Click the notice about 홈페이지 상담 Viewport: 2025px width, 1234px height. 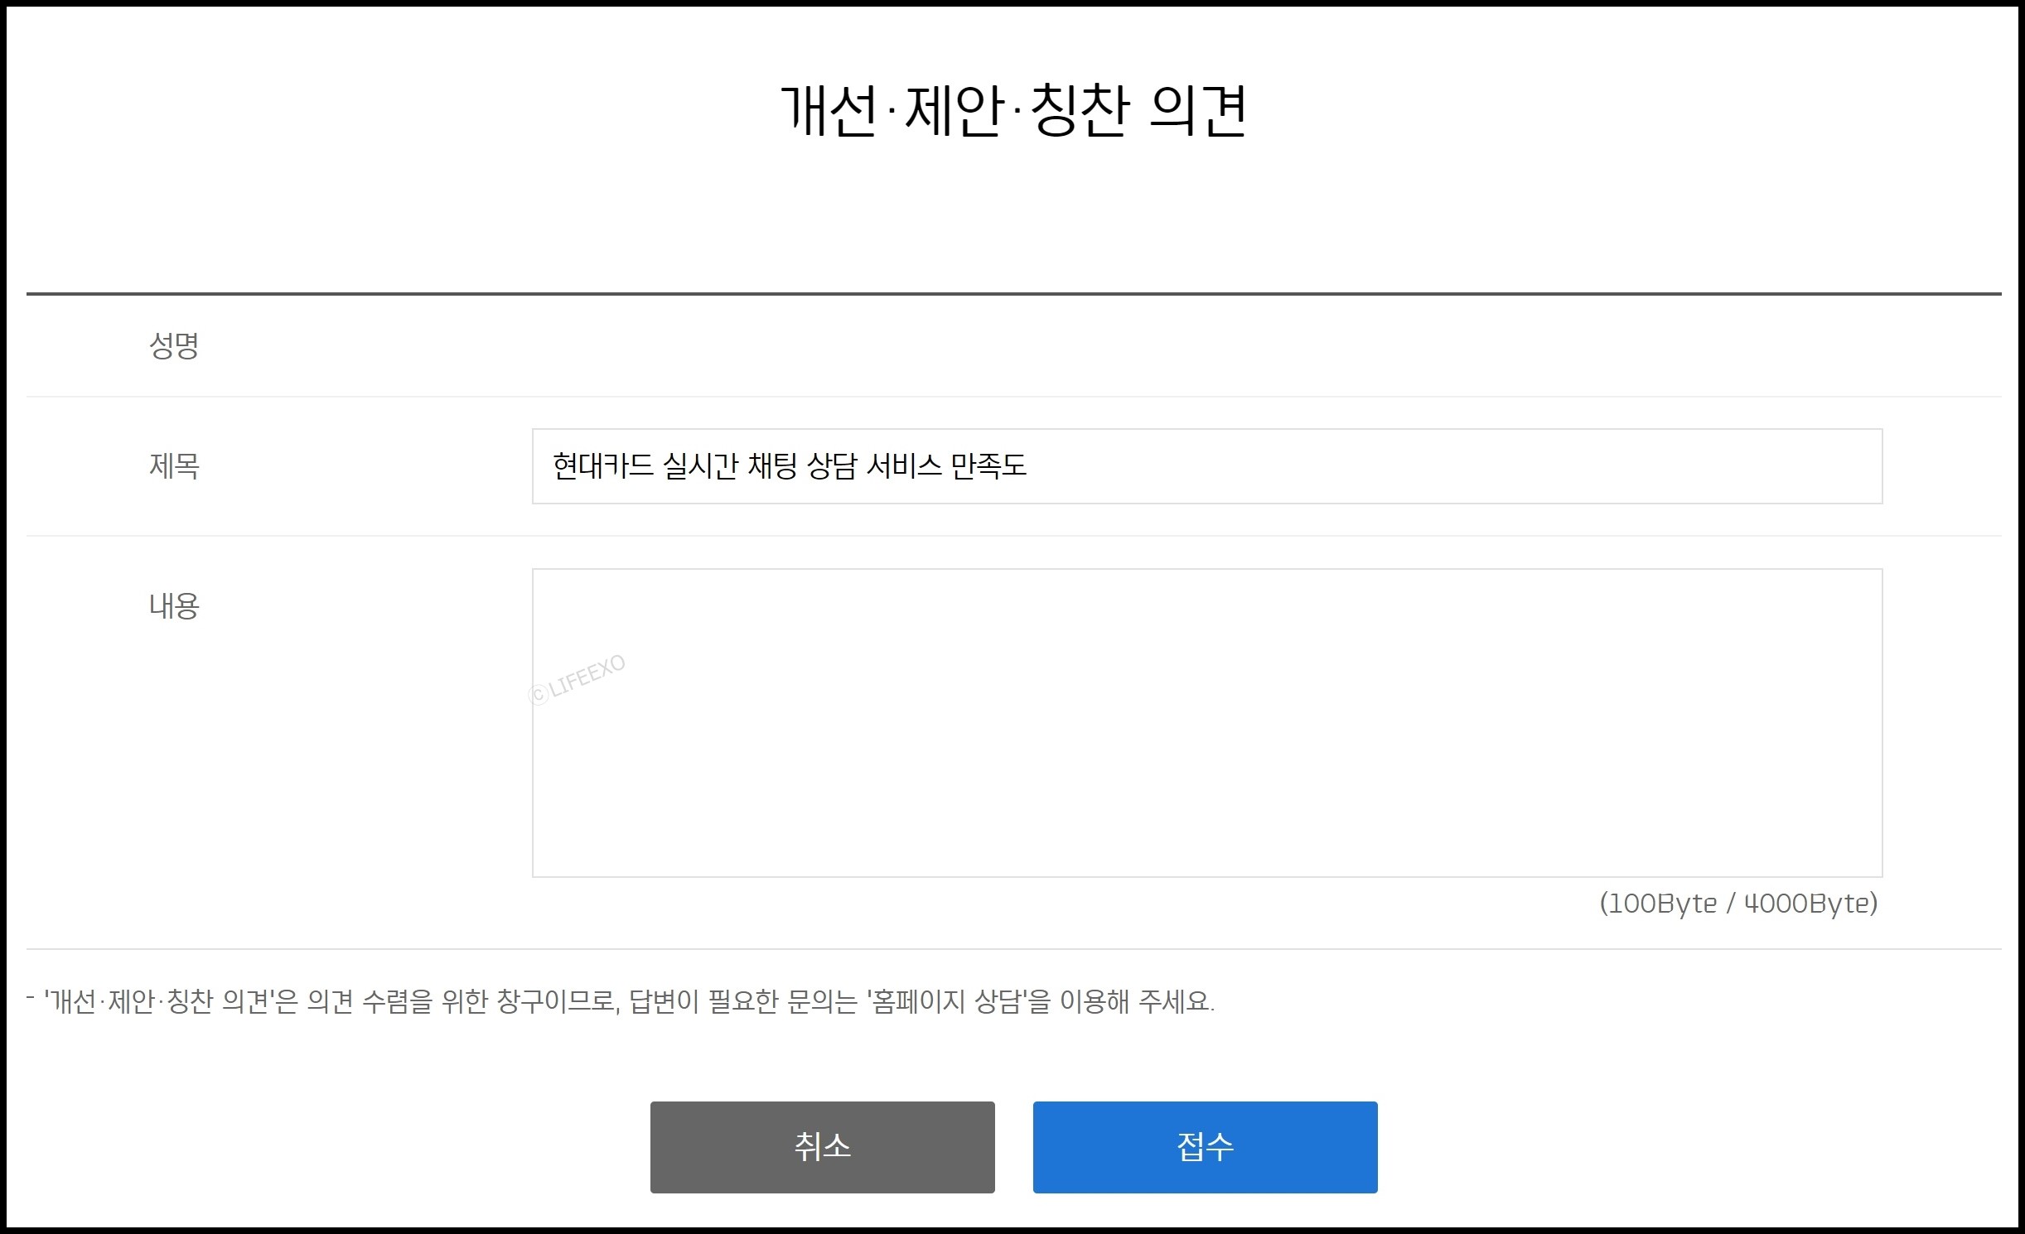[x=621, y=1002]
